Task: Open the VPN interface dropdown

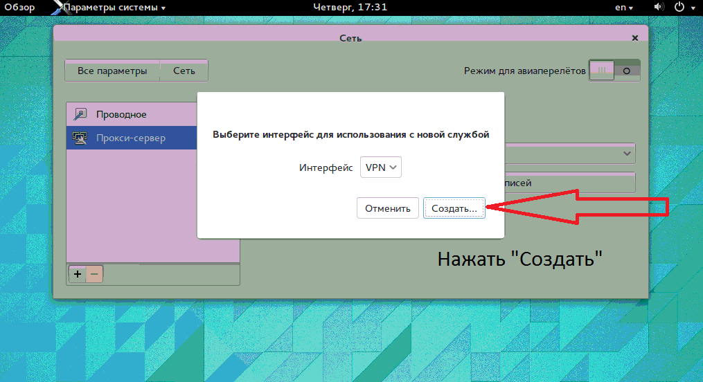Action: click(381, 167)
